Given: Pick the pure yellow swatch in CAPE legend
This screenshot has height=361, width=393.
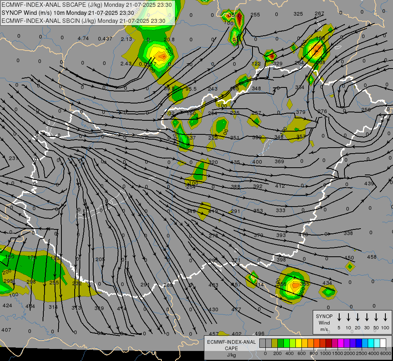Looking at the screenshot, I should [299, 343].
